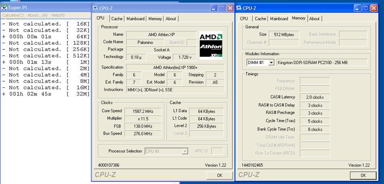Switch to Mainboard tab in right CPU-Z window
384x184 pixels.
279,19
